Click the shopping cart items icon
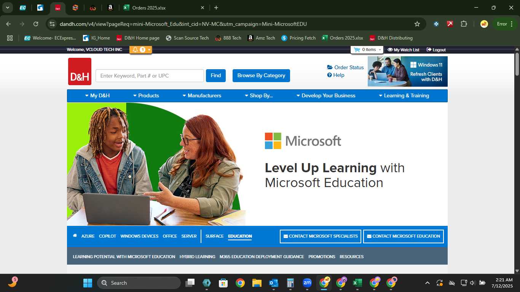The height and width of the screenshot is (292, 520). pyautogui.click(x=357, y=49)
